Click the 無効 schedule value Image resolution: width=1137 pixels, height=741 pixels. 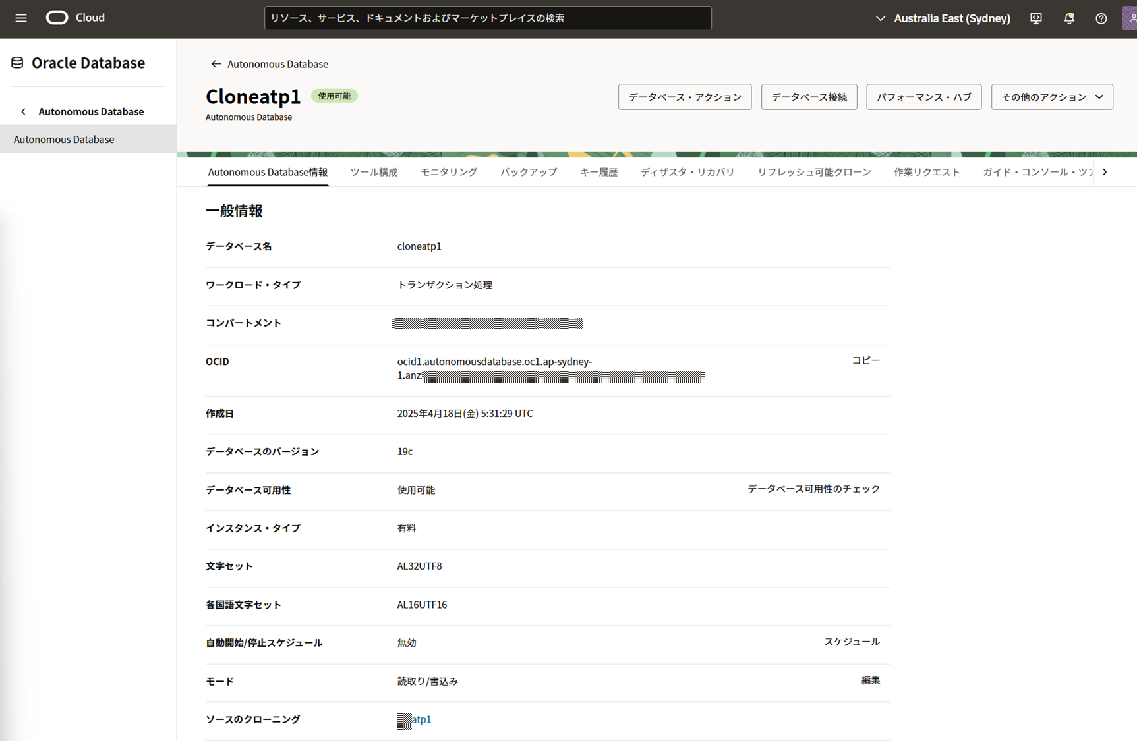(407, 643)
